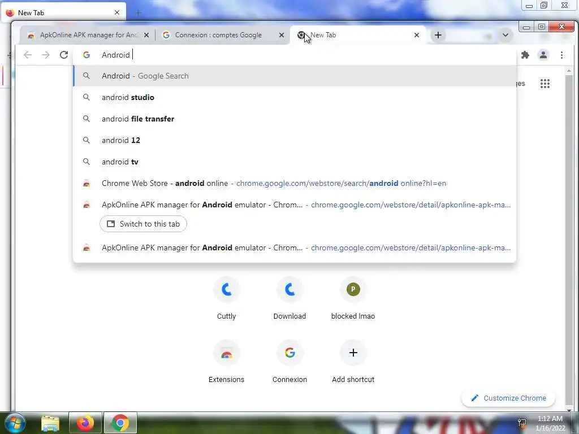Open the Extensions puzzle icon

tap(525, 55)
